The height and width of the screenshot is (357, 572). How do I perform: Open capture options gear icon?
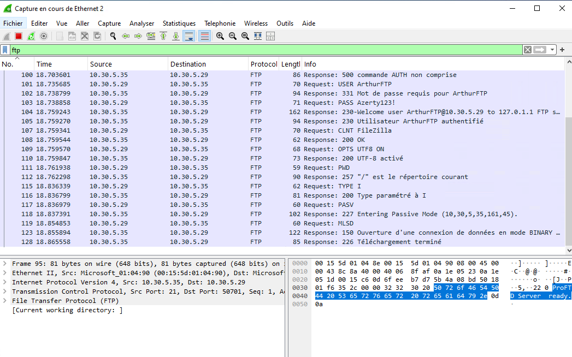click(44, 36)
